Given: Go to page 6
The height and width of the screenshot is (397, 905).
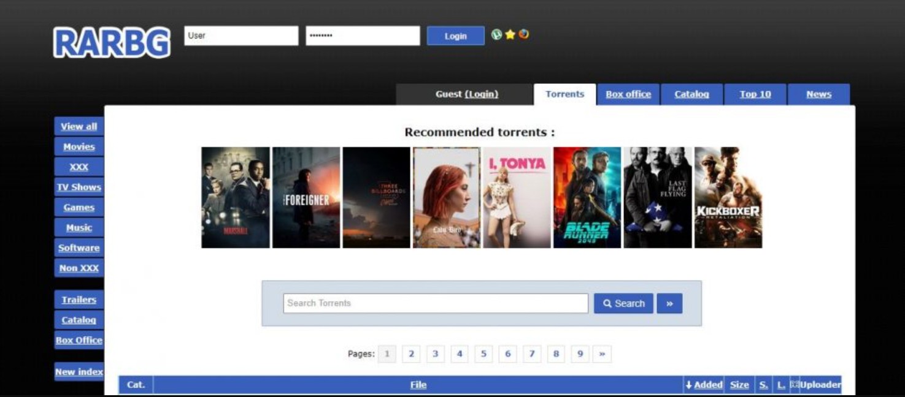Looking at the screenshot, I should click(507, 354).
